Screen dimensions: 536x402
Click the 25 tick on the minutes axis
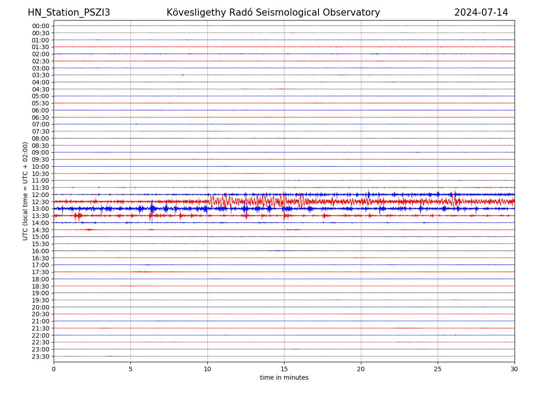click(x=438, y=369)
